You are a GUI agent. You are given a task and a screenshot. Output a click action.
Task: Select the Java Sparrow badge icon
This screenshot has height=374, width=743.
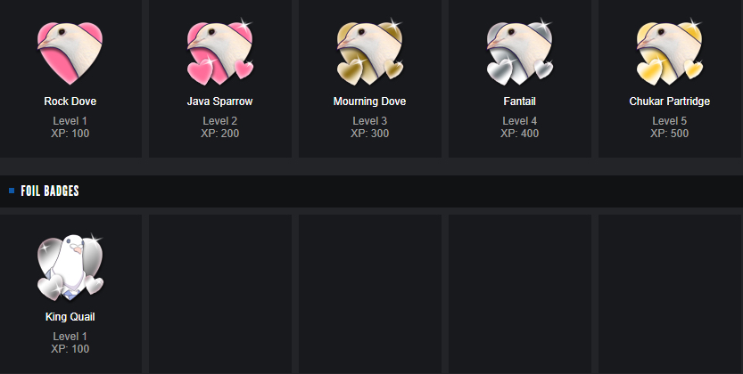219,53
